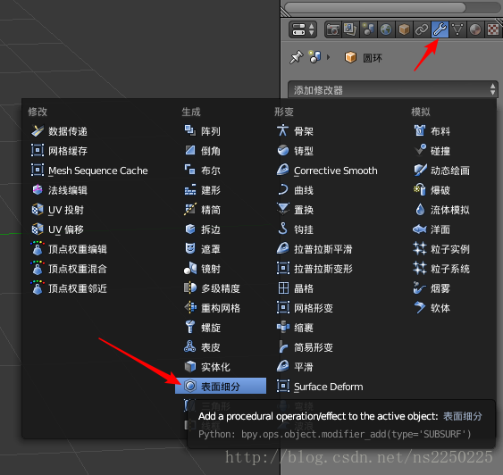
Task: Add the 布尔 (Boolean) modifier
Action: (203, 171)
